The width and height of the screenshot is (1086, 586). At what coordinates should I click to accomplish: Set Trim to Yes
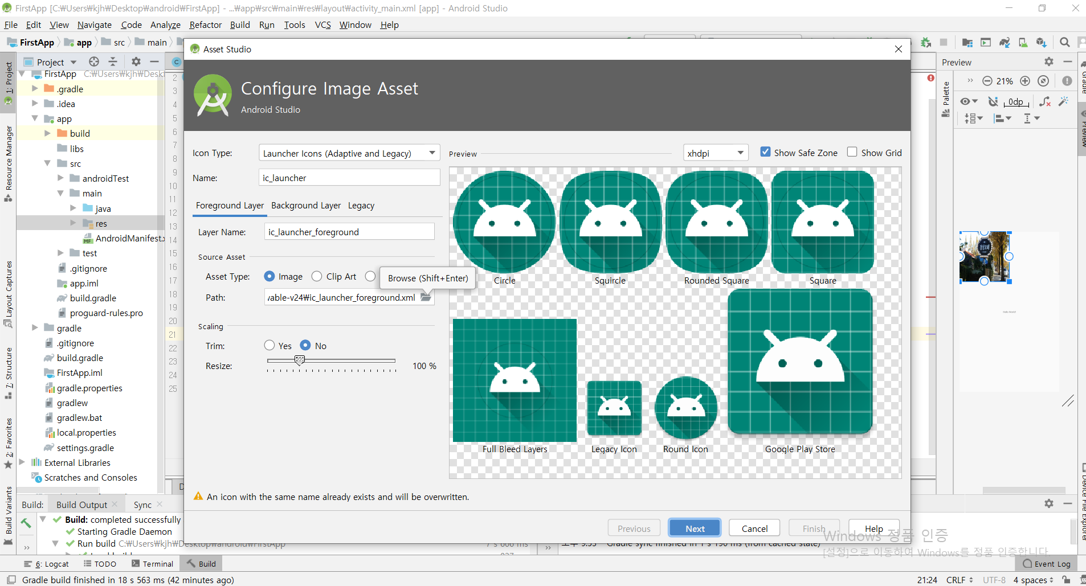coord(270,345)
